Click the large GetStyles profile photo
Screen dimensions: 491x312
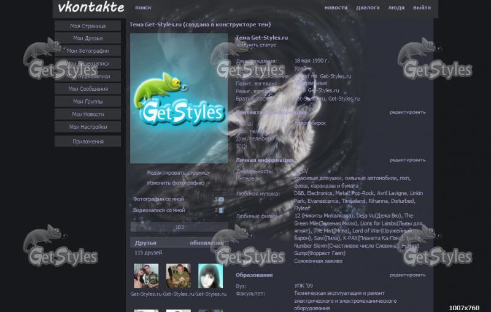[x=179, y=98]
